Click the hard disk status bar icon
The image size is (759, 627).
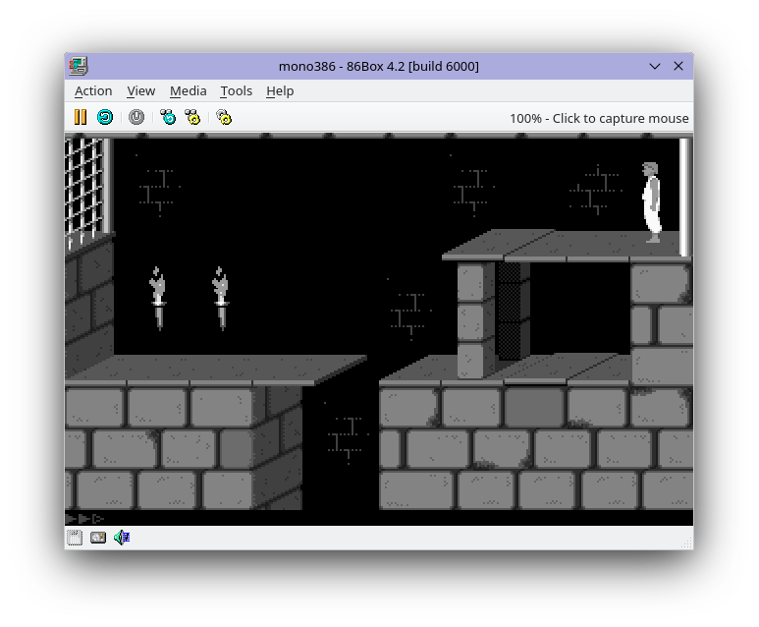(x=98, y=538)
